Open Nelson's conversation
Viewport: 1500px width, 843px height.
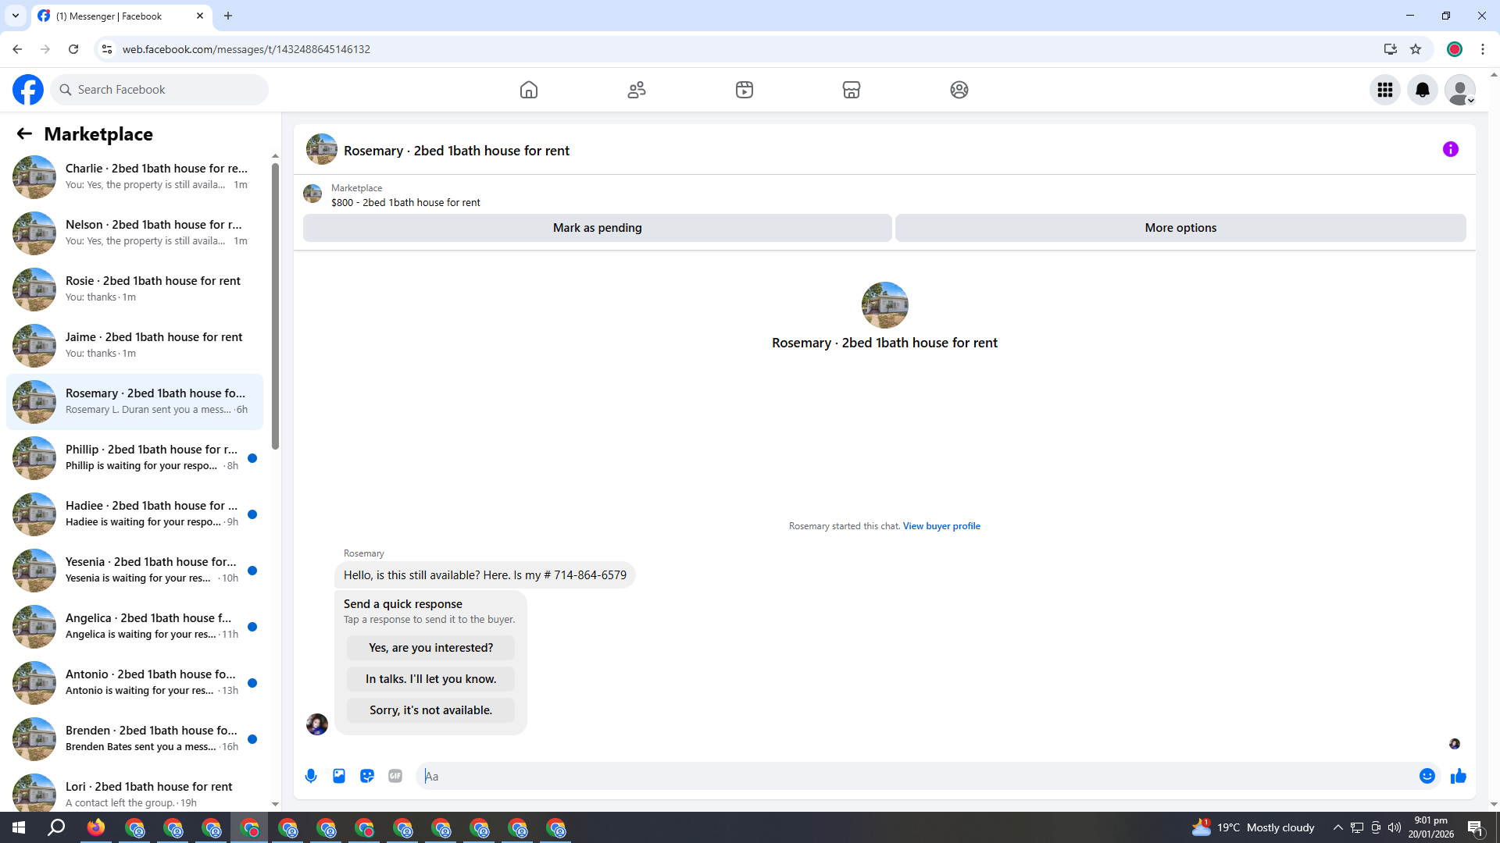[134, 233]
